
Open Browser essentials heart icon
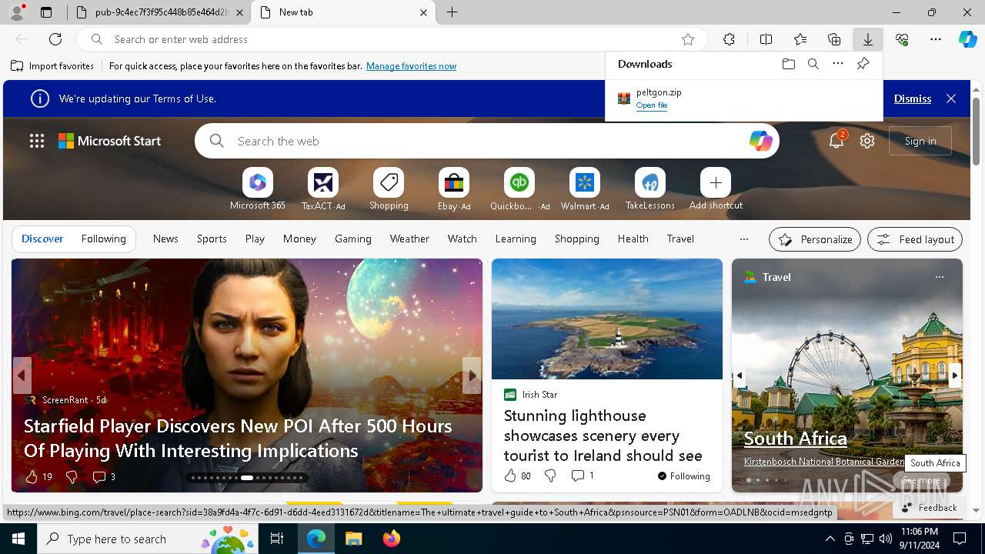coord(902,39)
